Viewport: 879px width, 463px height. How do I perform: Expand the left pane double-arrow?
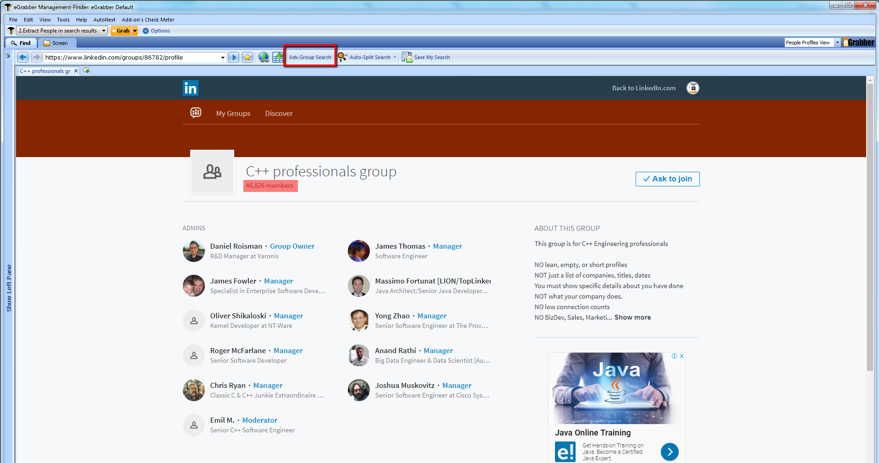[x=8, y=56]
